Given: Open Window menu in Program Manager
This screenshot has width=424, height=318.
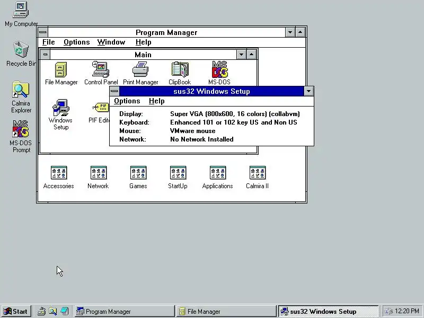Looking at the screenshot, I should pyautogui.click(x=111, y=42).
